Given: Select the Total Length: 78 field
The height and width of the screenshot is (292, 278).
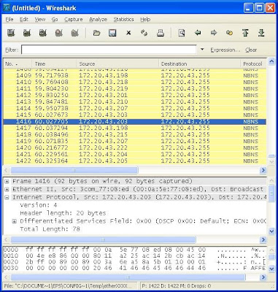Looking at the screenshot, I should [50, 229].
